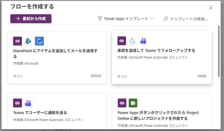Click the Power Apps icon on the SharePoint card

pos(17,41)
